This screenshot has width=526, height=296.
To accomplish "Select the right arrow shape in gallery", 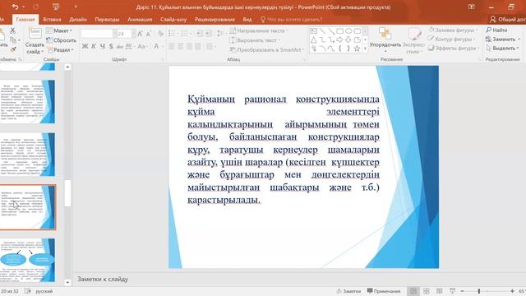I will [339, 40].
